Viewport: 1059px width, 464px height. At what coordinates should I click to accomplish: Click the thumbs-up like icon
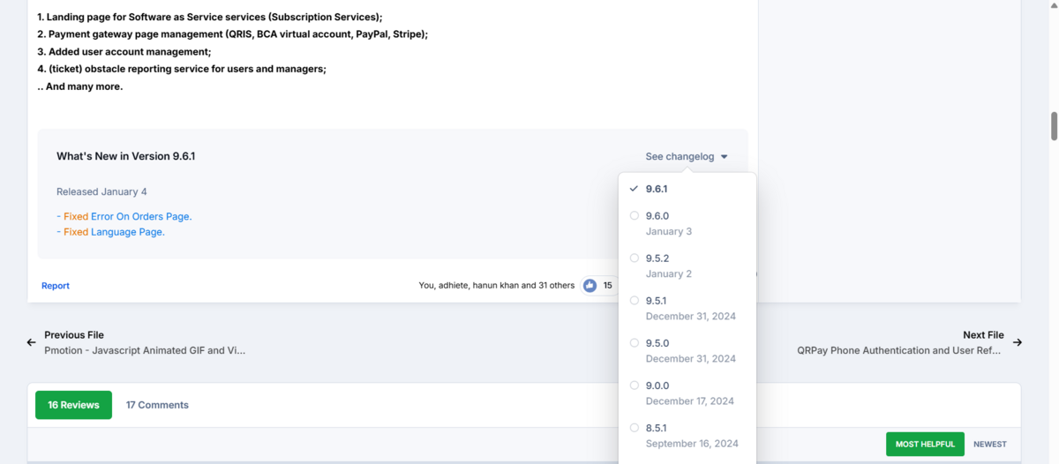tap(590, 286)
